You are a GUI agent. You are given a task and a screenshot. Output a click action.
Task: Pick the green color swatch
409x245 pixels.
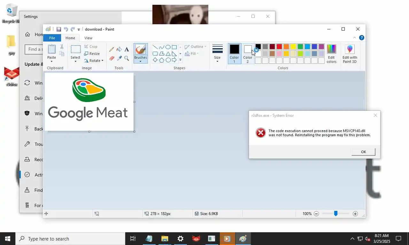click(x=300, y=47)
